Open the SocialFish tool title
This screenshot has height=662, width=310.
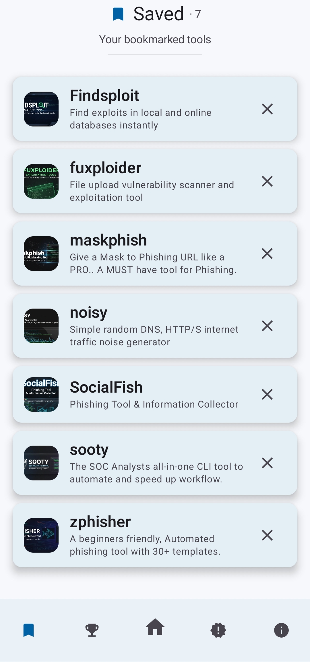106,387
